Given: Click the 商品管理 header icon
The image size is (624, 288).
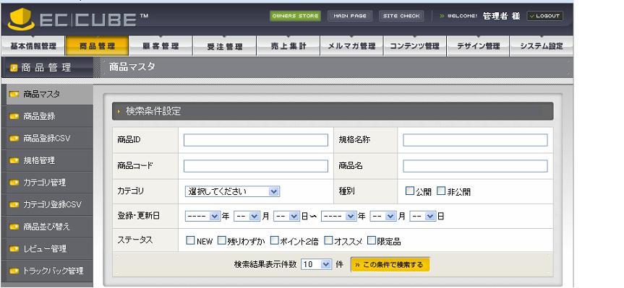Looking at the screenshot, I should point(14,68).
